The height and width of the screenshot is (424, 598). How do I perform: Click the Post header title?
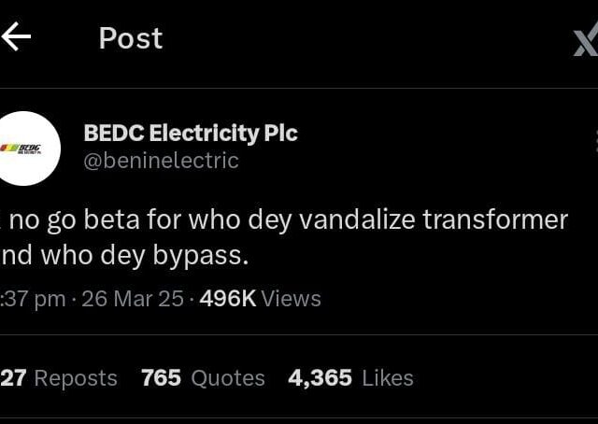[x=131, y=38]
